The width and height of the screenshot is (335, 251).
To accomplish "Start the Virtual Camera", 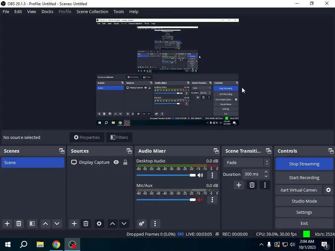I will tap(299, 190).
